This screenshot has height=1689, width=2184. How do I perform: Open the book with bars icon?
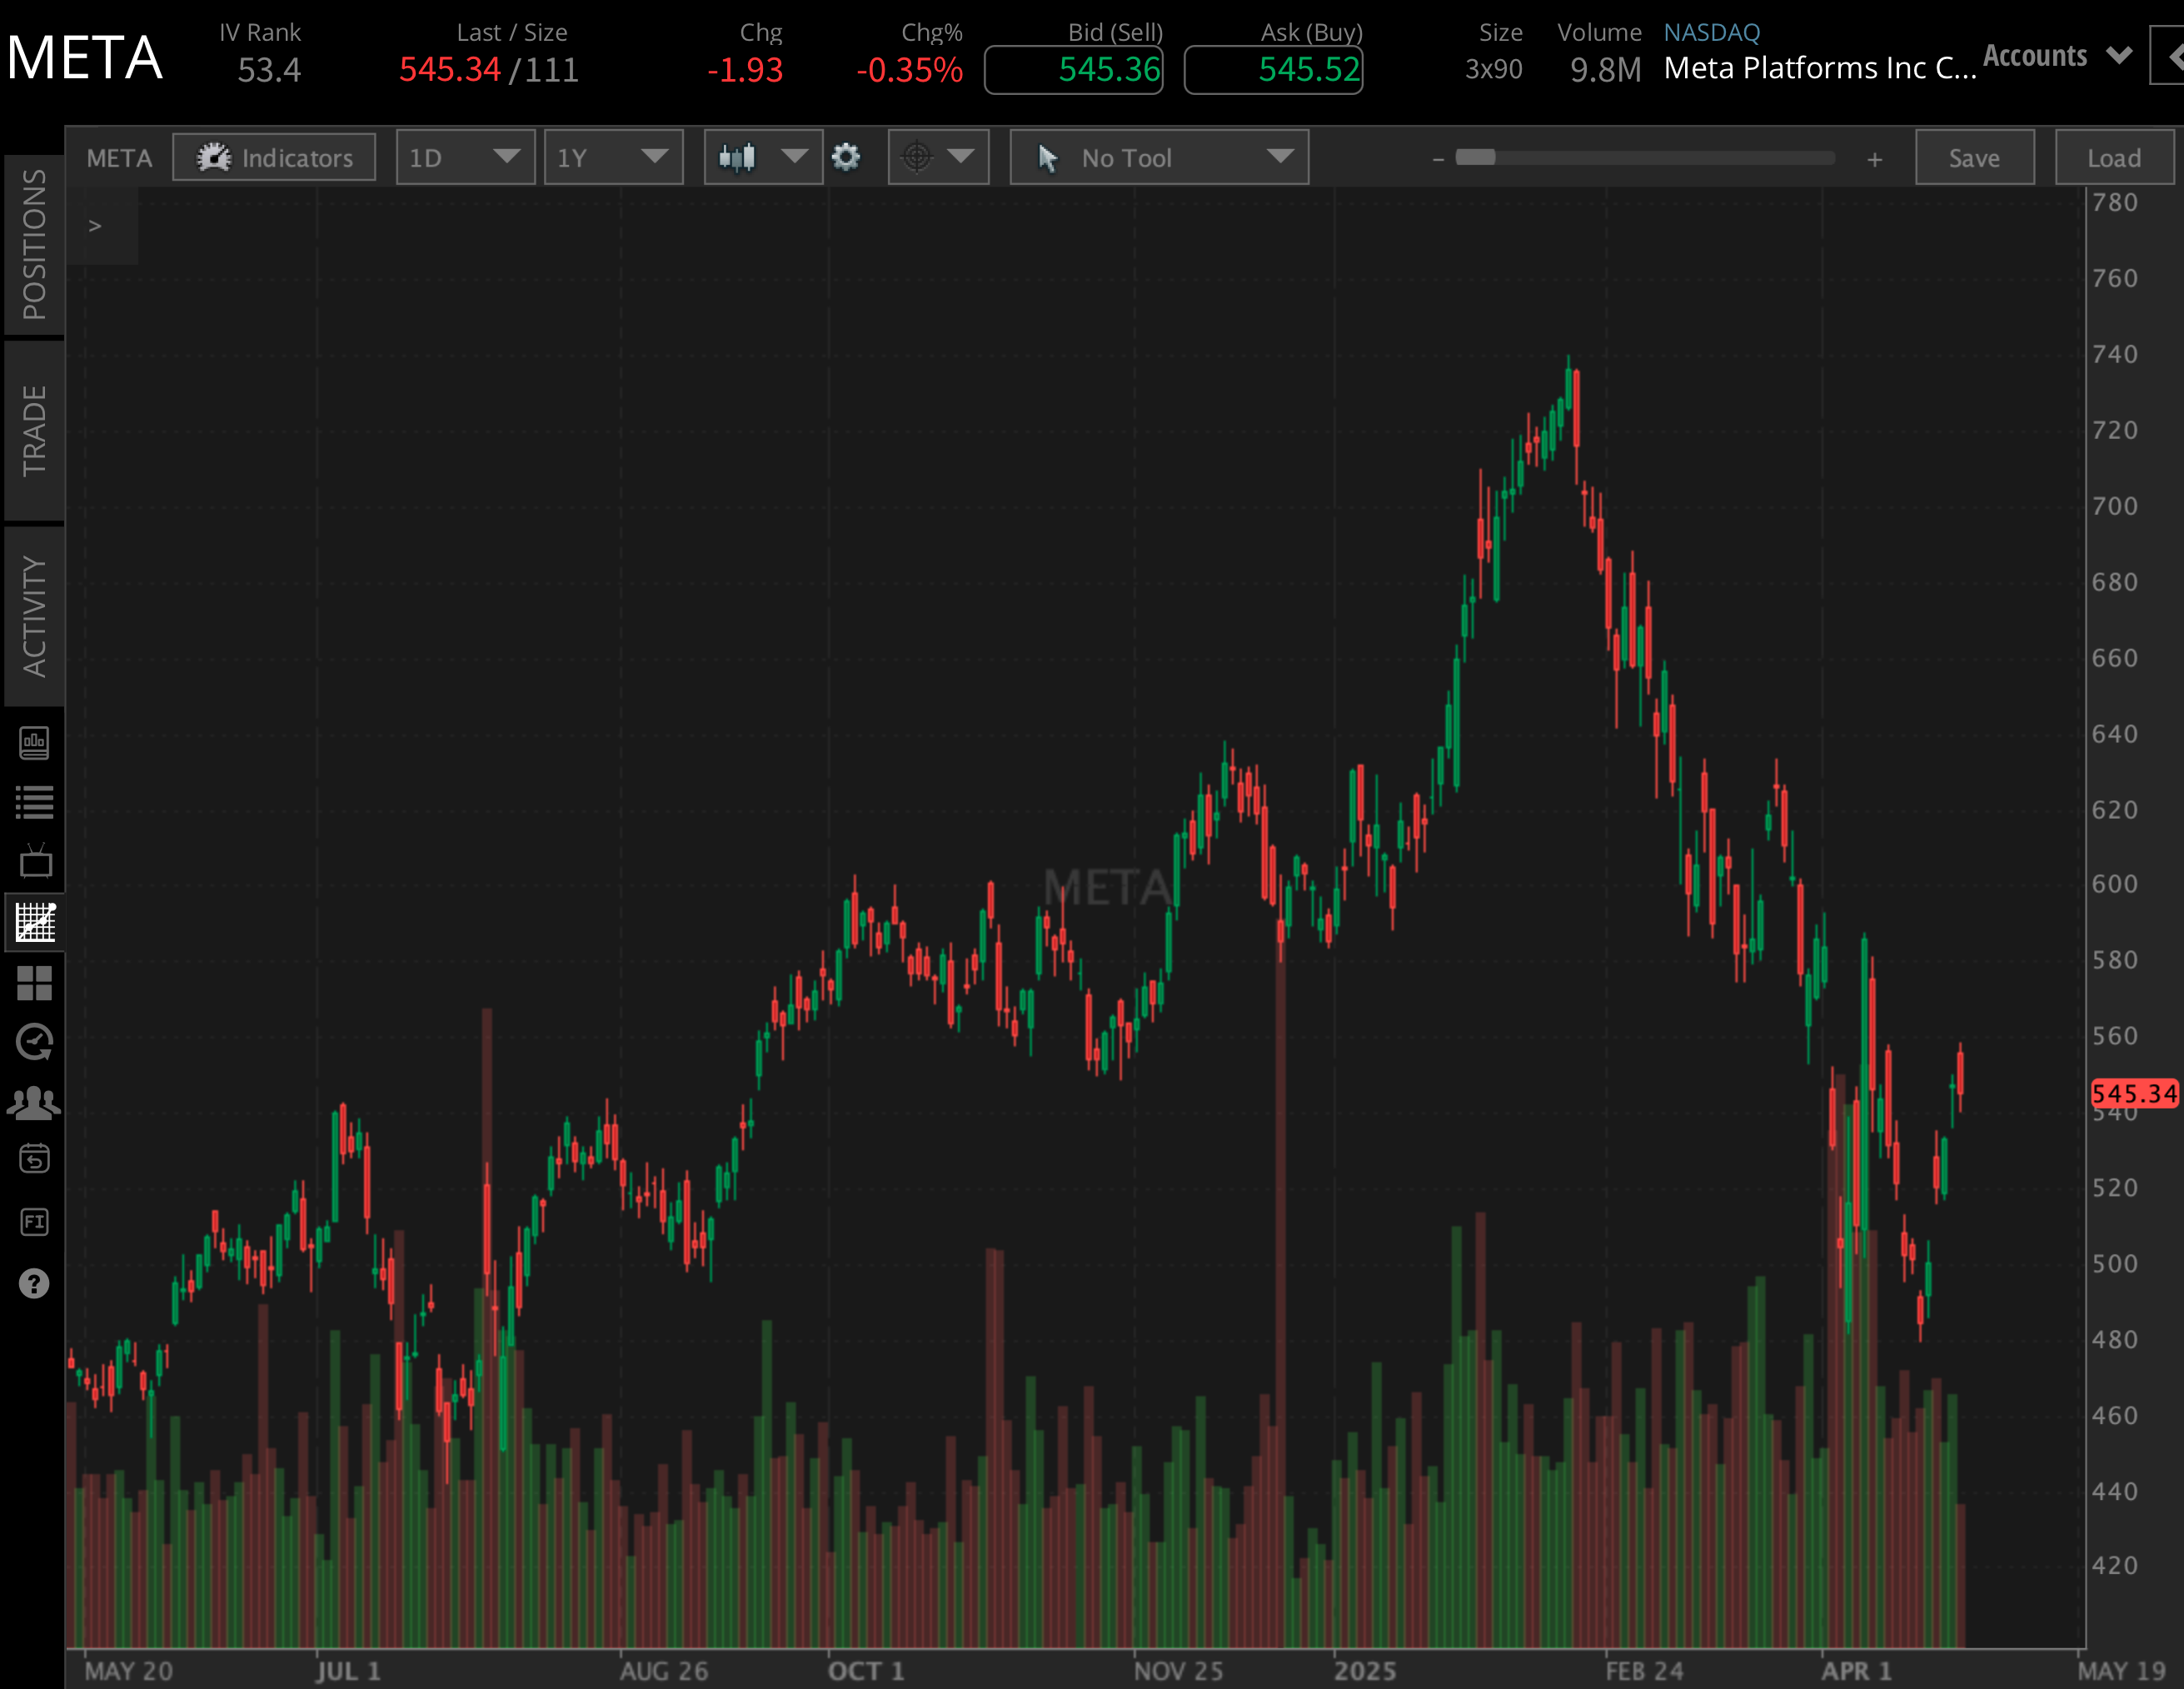34,743
